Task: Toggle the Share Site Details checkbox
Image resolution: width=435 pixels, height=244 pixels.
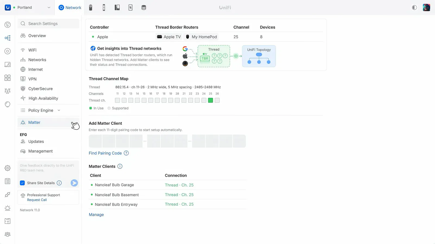Action: click(23, 183)
